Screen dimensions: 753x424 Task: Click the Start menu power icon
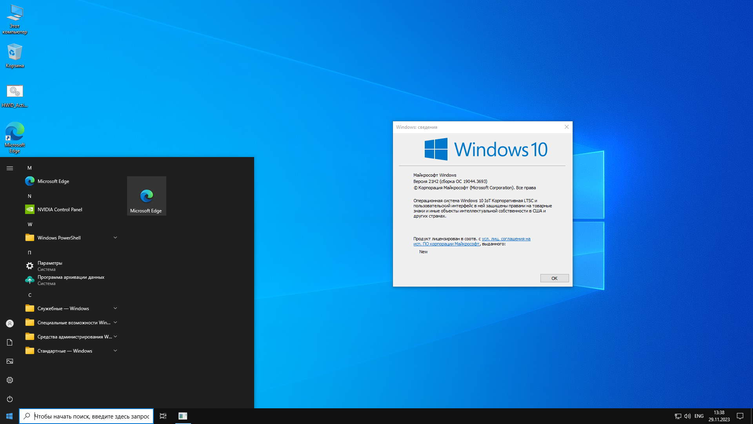tap(10, 399)
